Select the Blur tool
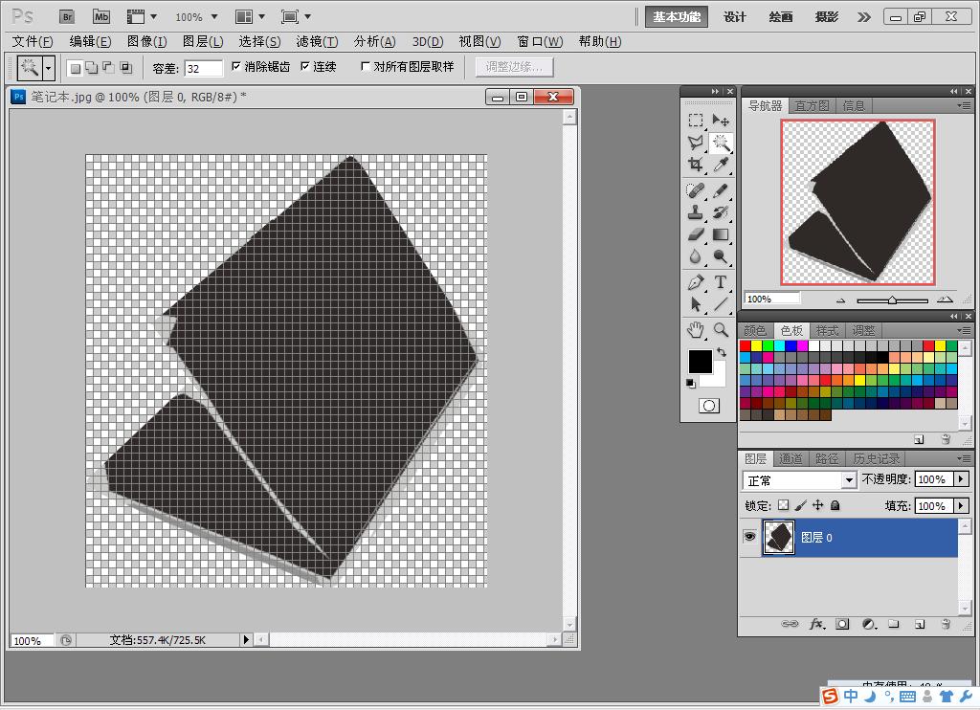 coord(696,256)
